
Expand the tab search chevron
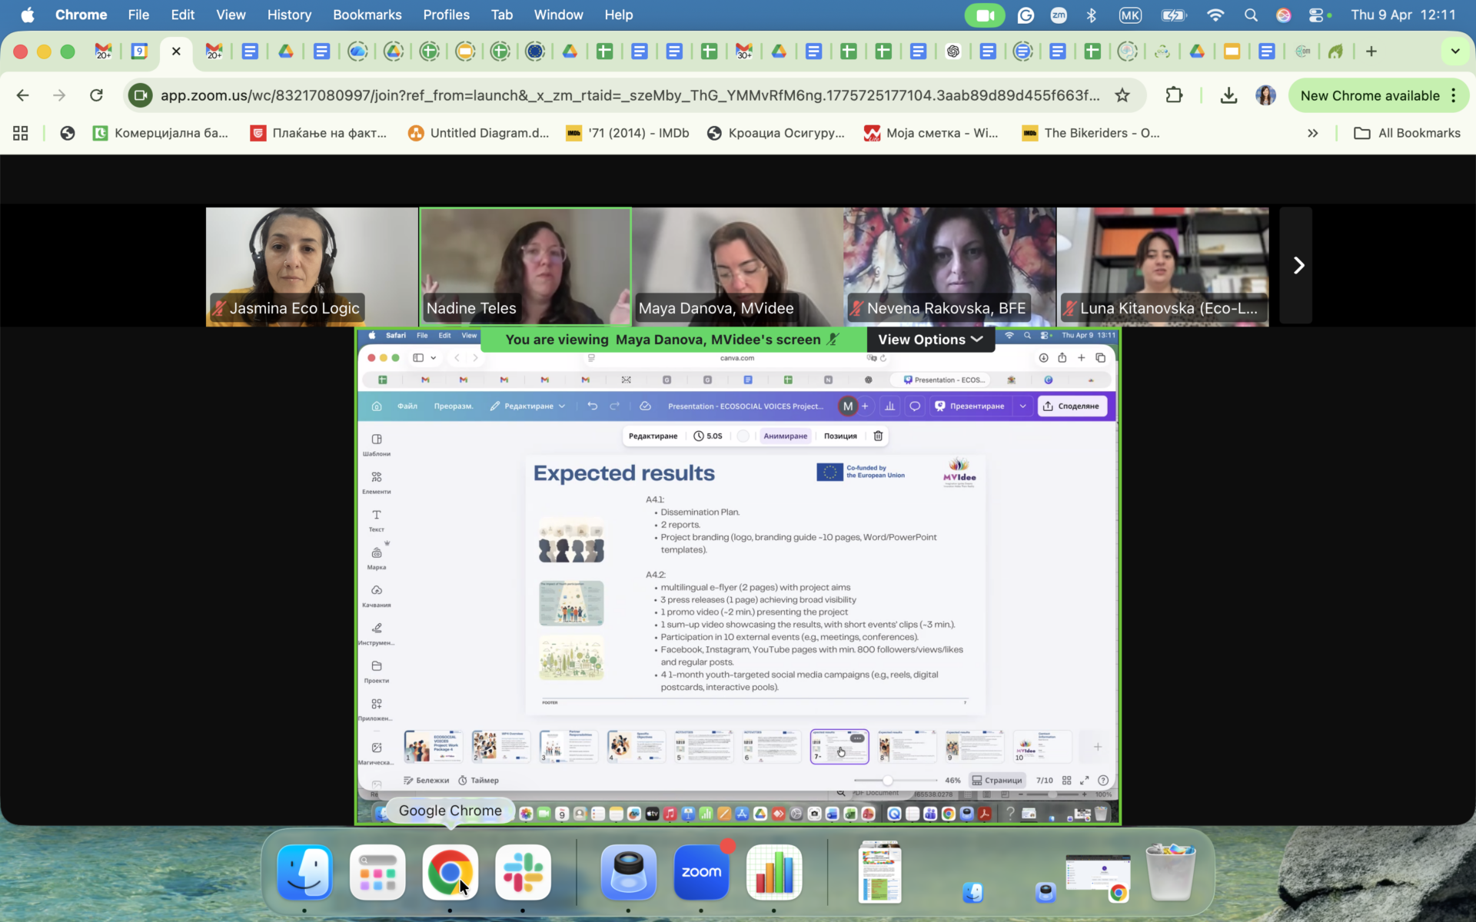1454,51
